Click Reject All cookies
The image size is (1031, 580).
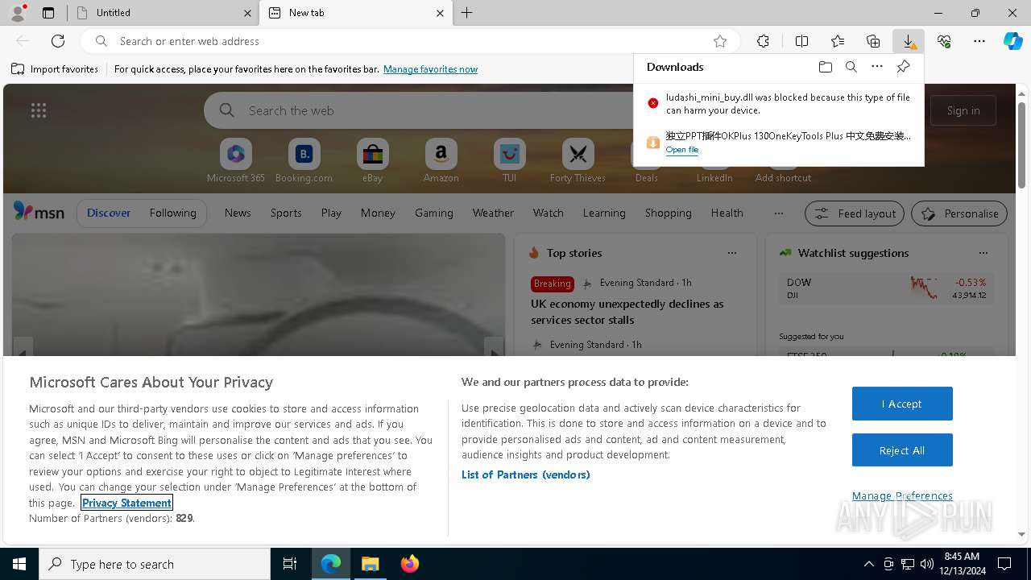point(902,450)
